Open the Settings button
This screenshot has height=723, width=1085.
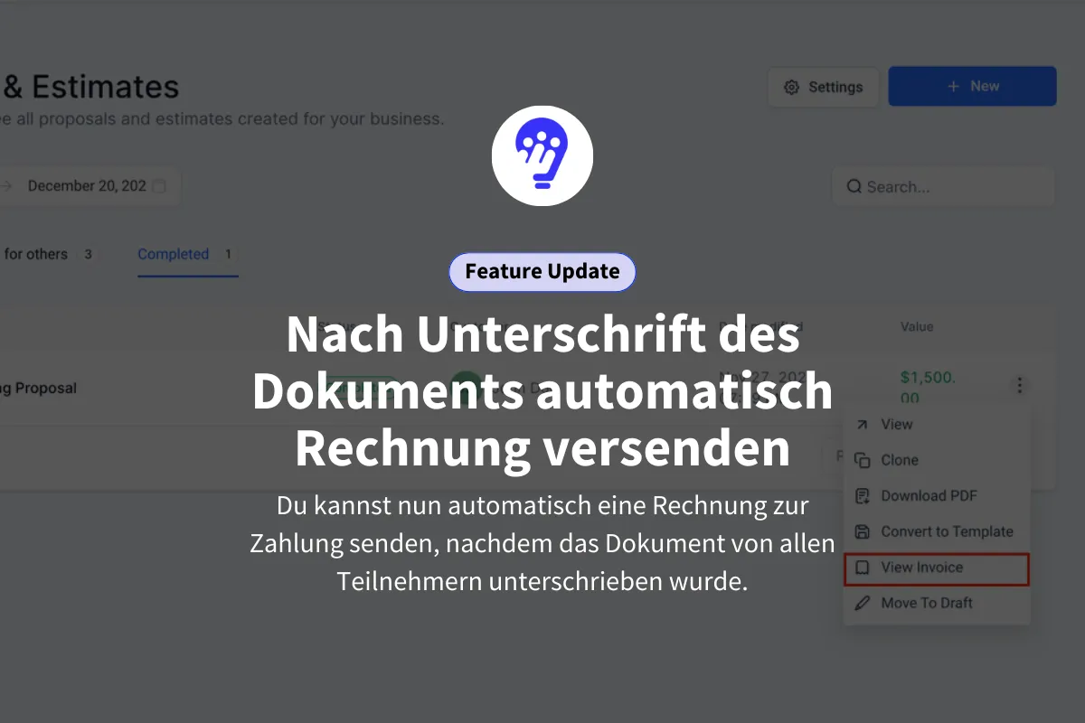(823, 87)
